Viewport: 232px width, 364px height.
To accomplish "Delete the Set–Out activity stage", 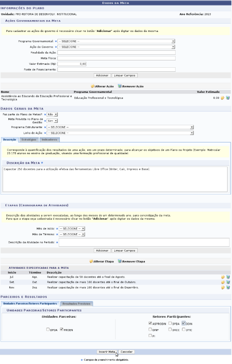I will 228,282.
